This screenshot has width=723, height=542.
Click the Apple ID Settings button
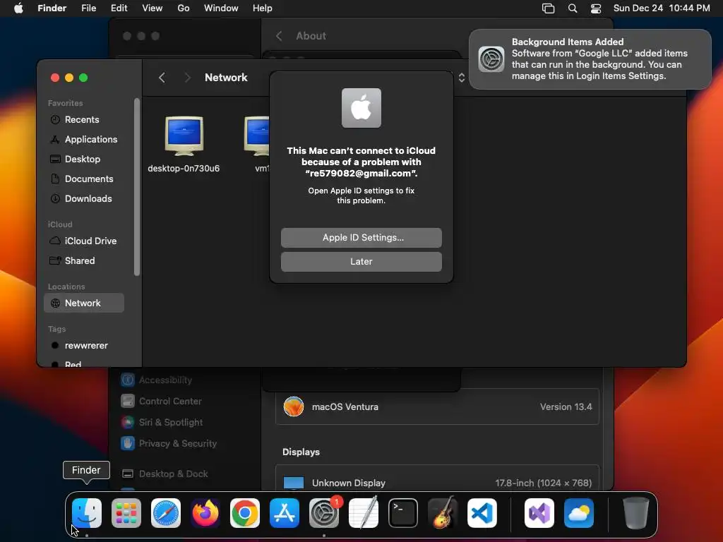361,238
